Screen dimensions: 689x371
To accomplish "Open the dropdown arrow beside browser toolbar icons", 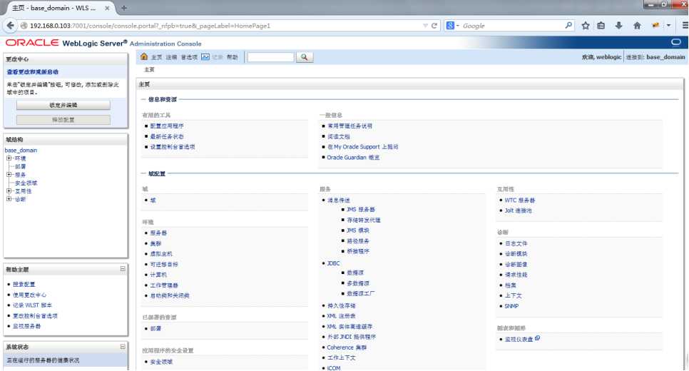I will tap(669, 26).
